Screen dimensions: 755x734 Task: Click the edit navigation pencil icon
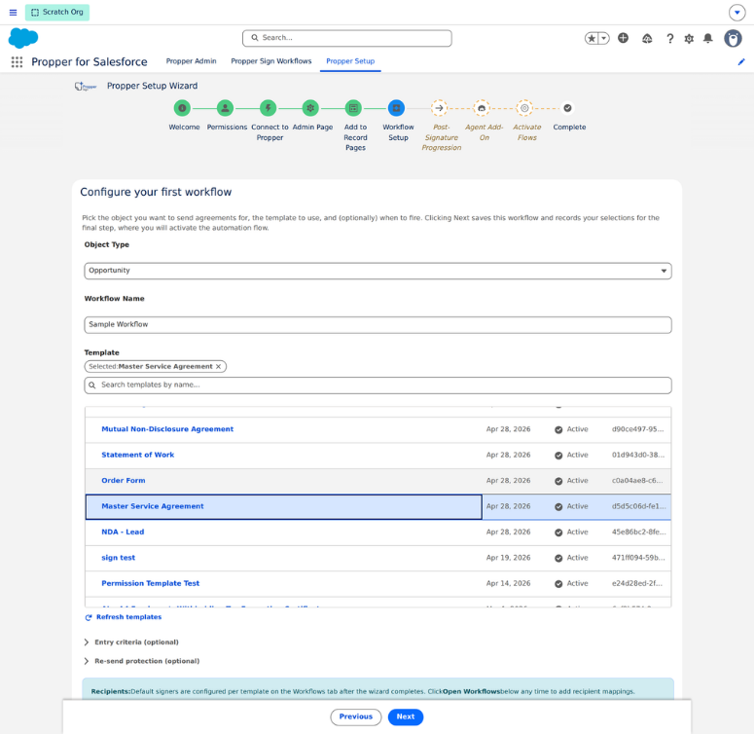click(x=741, y=61)
